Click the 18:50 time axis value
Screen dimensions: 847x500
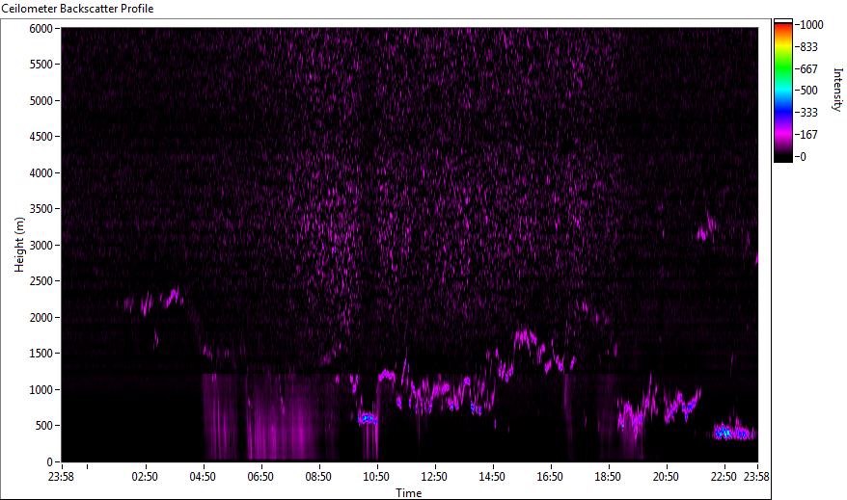[x=607, y=477]
